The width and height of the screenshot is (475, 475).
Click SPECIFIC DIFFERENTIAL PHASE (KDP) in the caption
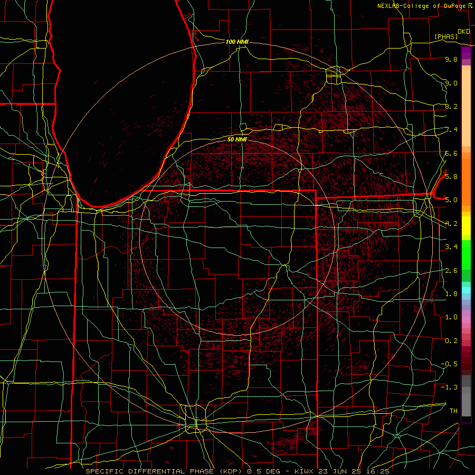pyautogui.click(x=165, y=471)
